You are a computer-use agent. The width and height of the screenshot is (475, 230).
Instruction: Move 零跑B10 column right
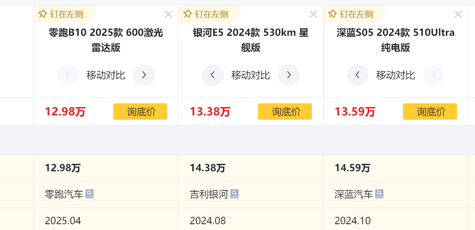point(144,75)
